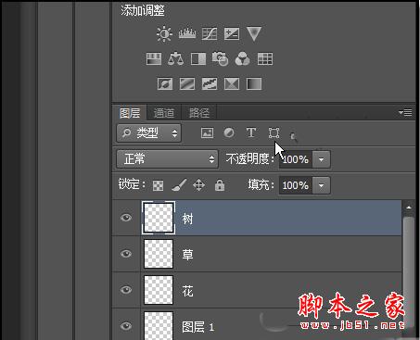Add a Color Lookup adjustment
The image size is (420, 340).
point(265,58)
